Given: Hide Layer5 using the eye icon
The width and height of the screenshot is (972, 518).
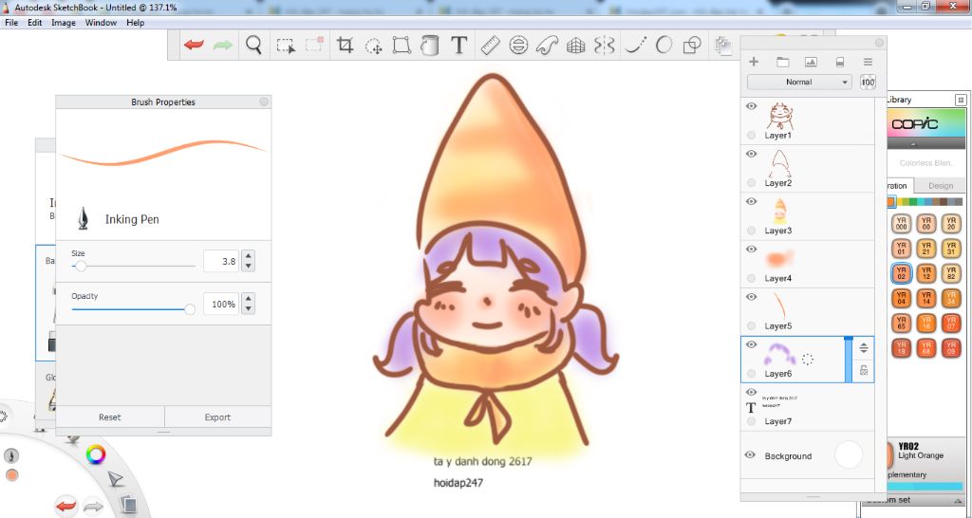Looking at the screenshot, I should pyautogui.click(x=752, y=297).
